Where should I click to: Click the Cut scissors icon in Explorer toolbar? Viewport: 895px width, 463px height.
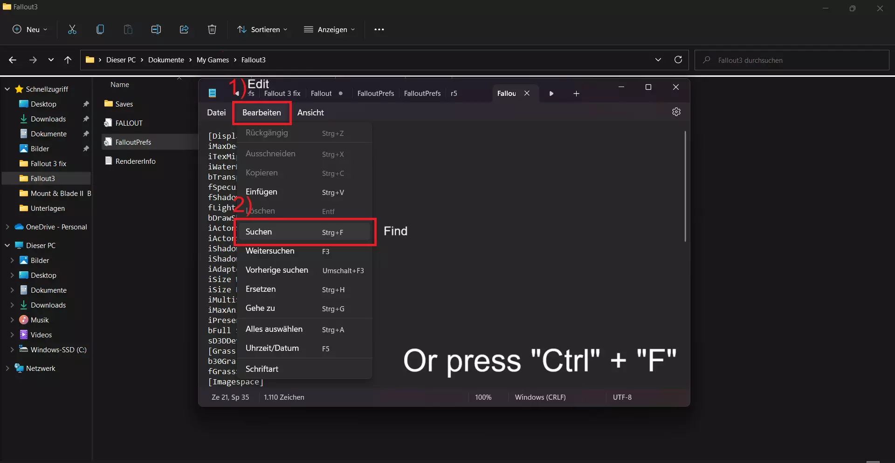pyautogui.click(x=72, y=29)
